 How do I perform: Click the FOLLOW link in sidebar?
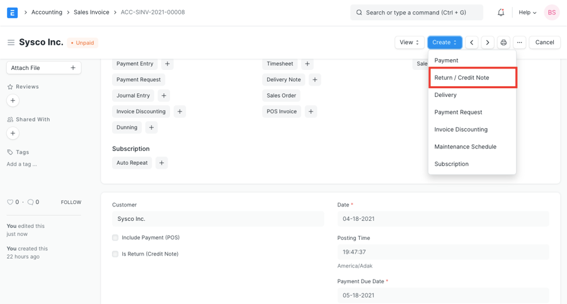tap(71, 202)
